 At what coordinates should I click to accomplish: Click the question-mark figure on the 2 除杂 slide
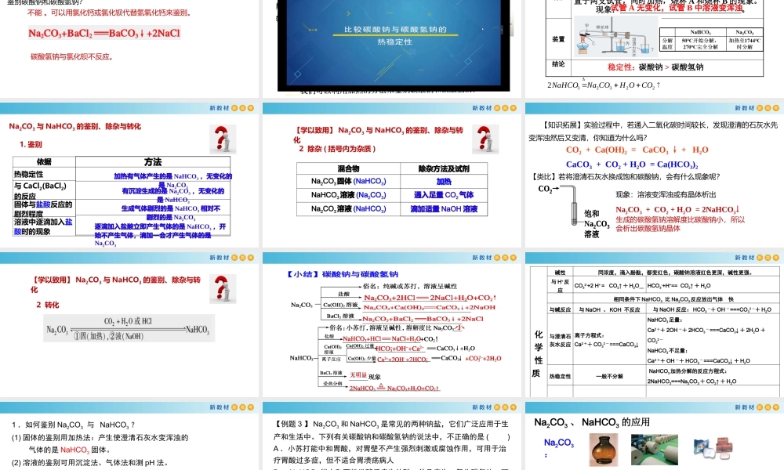point(485,139)
